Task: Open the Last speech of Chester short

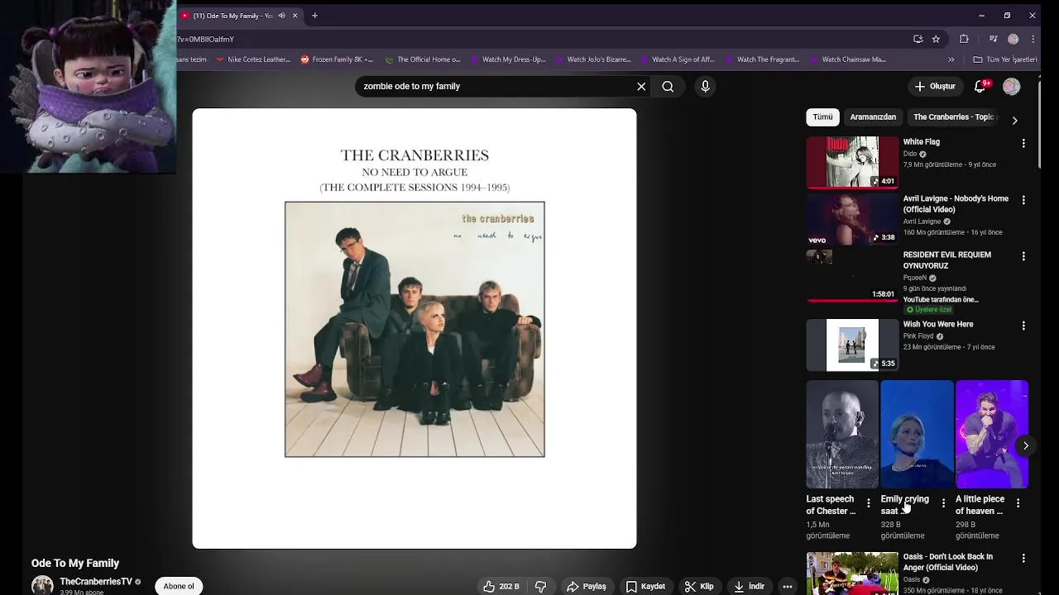Action: 842,435
